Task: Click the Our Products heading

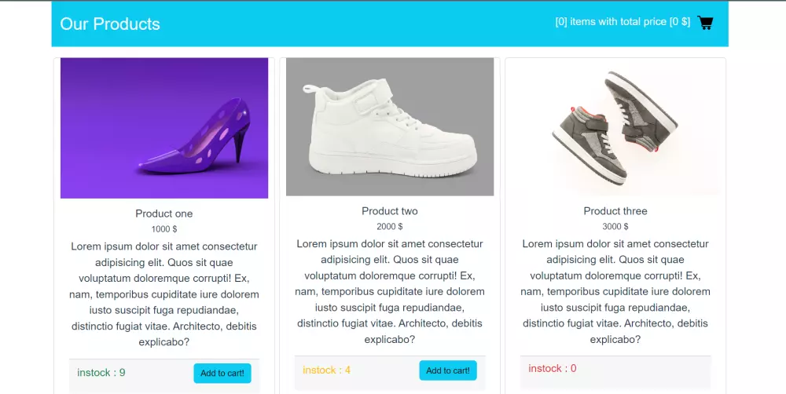Action: pyautogui.click(x=110, y=24)
